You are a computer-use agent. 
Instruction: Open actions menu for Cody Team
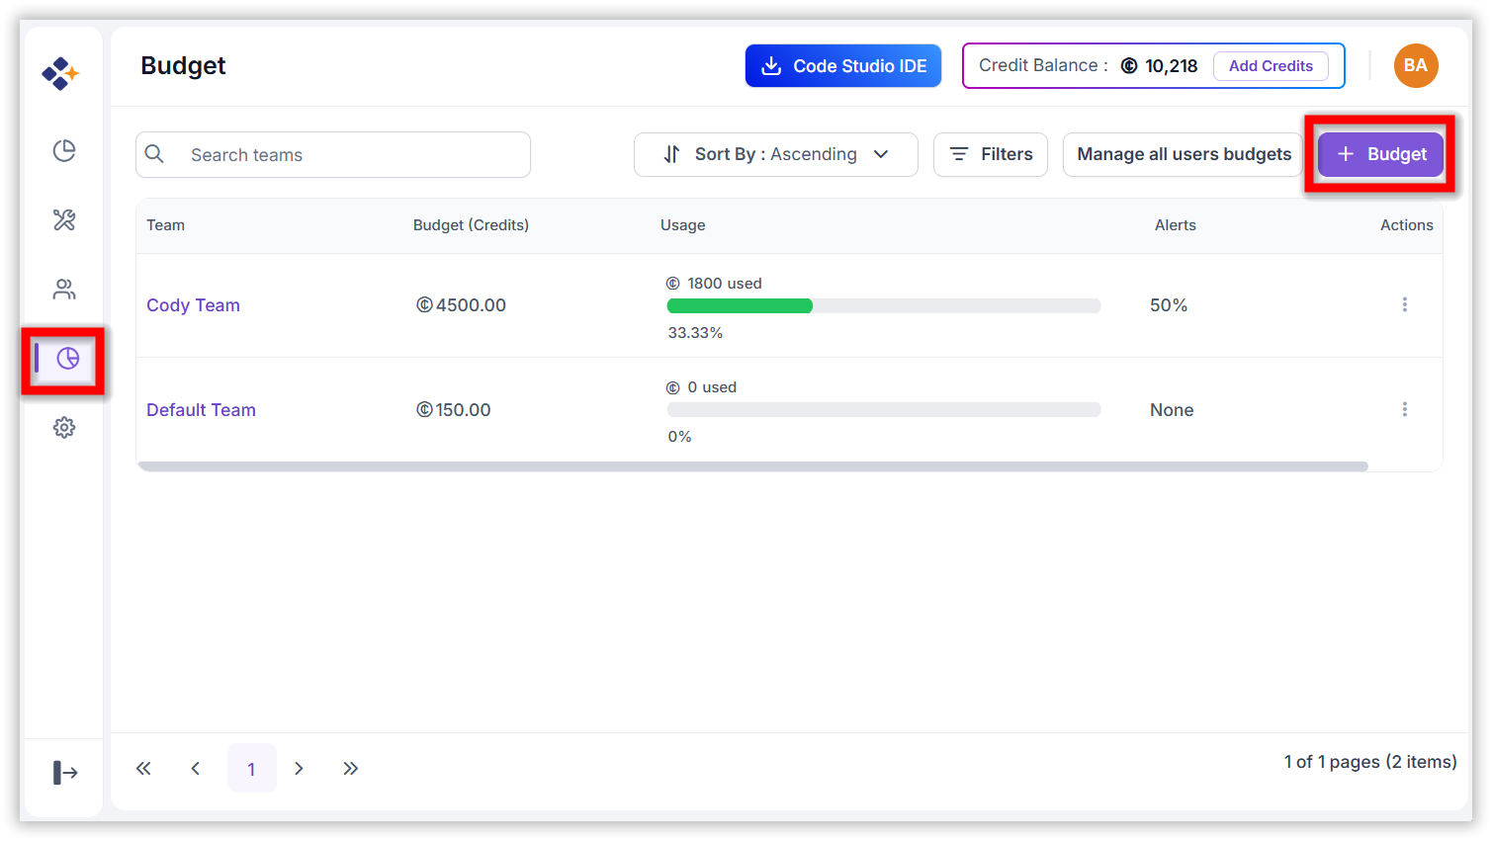tap(1404, 304)
